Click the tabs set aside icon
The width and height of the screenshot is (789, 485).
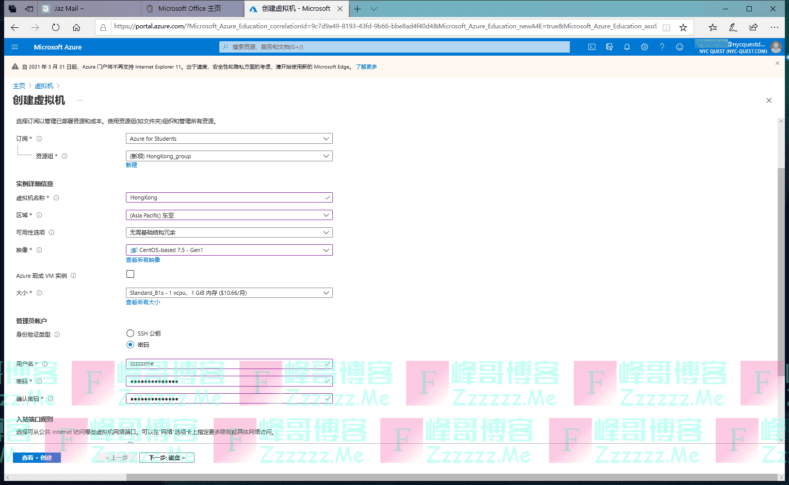[12, 9]
